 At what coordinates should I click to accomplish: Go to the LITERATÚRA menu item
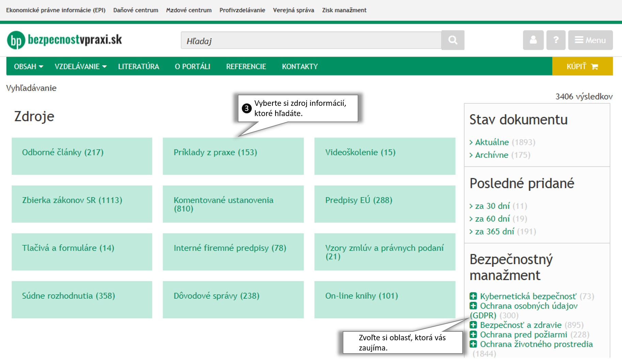click(138, 66)
